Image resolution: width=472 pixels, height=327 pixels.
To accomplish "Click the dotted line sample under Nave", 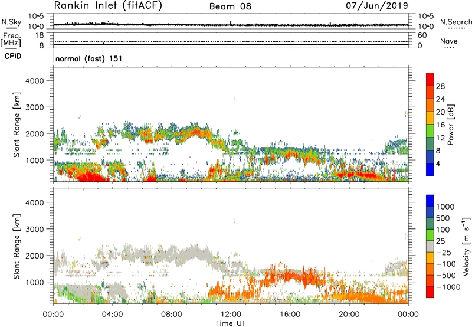I will 450,48.
